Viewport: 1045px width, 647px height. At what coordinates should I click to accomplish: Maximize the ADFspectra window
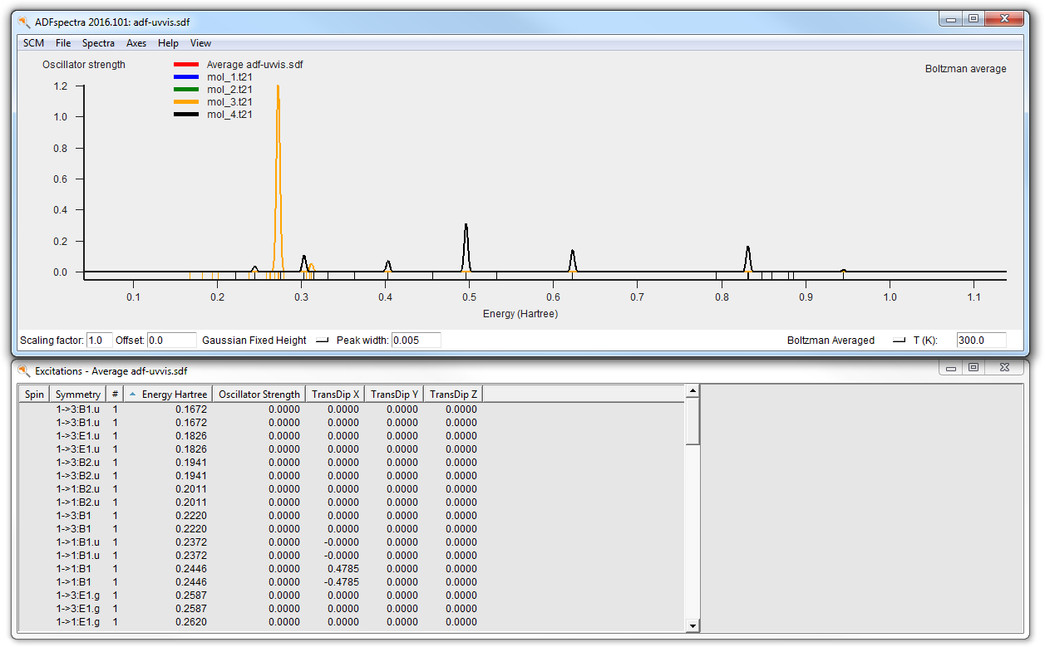tap(973, 18)
